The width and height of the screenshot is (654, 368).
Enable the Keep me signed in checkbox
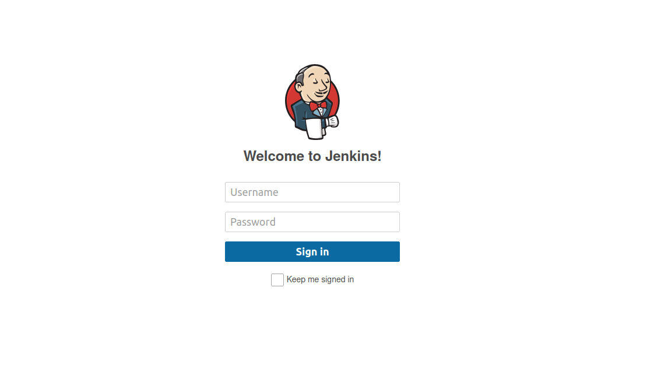pyautogui.click(x=277, y=279)
